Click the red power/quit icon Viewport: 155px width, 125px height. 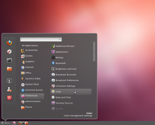tap(9, 98)
